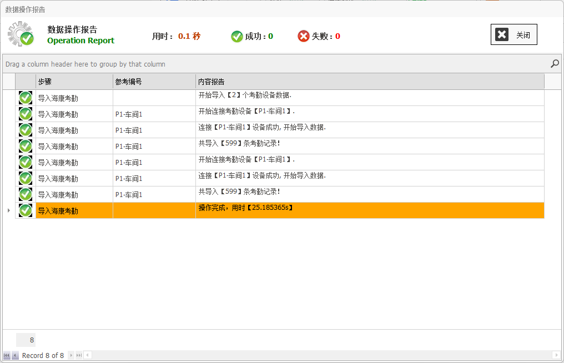564x363 pixels.
Task: Click the X icon inside 关闭 button
Action: [501, 34]
